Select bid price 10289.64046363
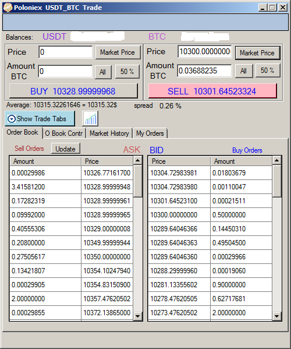291x349 pixels. pos(179,243)
